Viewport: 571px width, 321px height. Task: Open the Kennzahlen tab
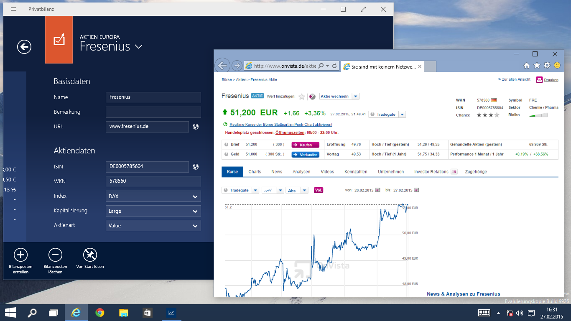click(x=356, y=172)
